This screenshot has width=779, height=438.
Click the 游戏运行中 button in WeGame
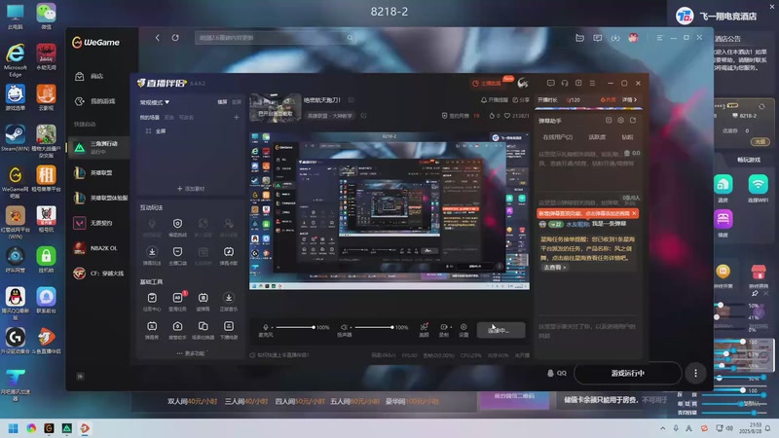pyautogui.click(x=627, y=373)
